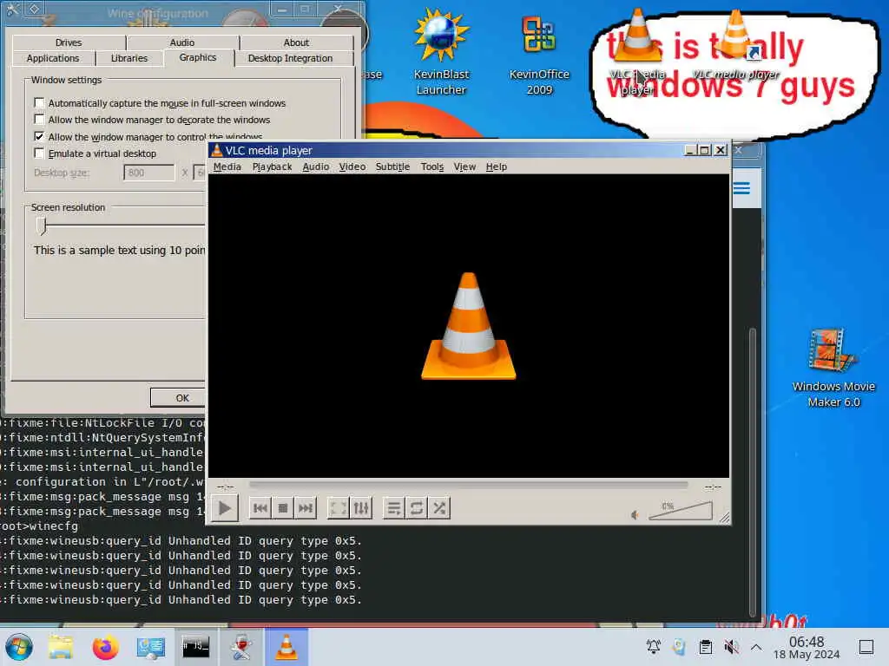889x666 pixels.
Task: Switch to the terminal taskbar window
Action: coord(195,647)
